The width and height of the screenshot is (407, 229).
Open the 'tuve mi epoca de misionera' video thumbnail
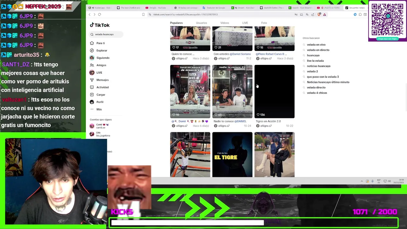[x=190, y=92]
